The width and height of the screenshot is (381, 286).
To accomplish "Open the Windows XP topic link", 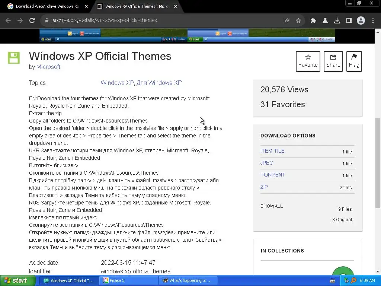I will click(x=117, y=83).
